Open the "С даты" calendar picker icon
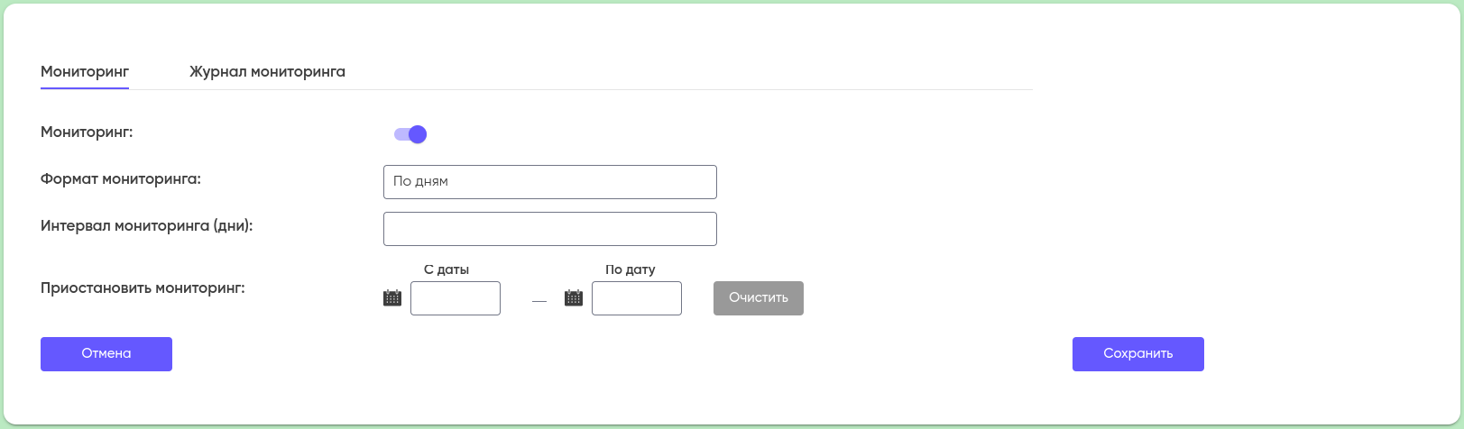Screen dimensions: 1464x429 392,297
